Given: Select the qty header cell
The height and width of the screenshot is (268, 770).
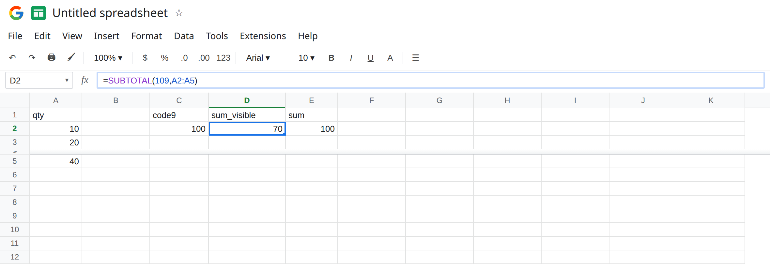Looking at the screenshot, I should 56,115.
